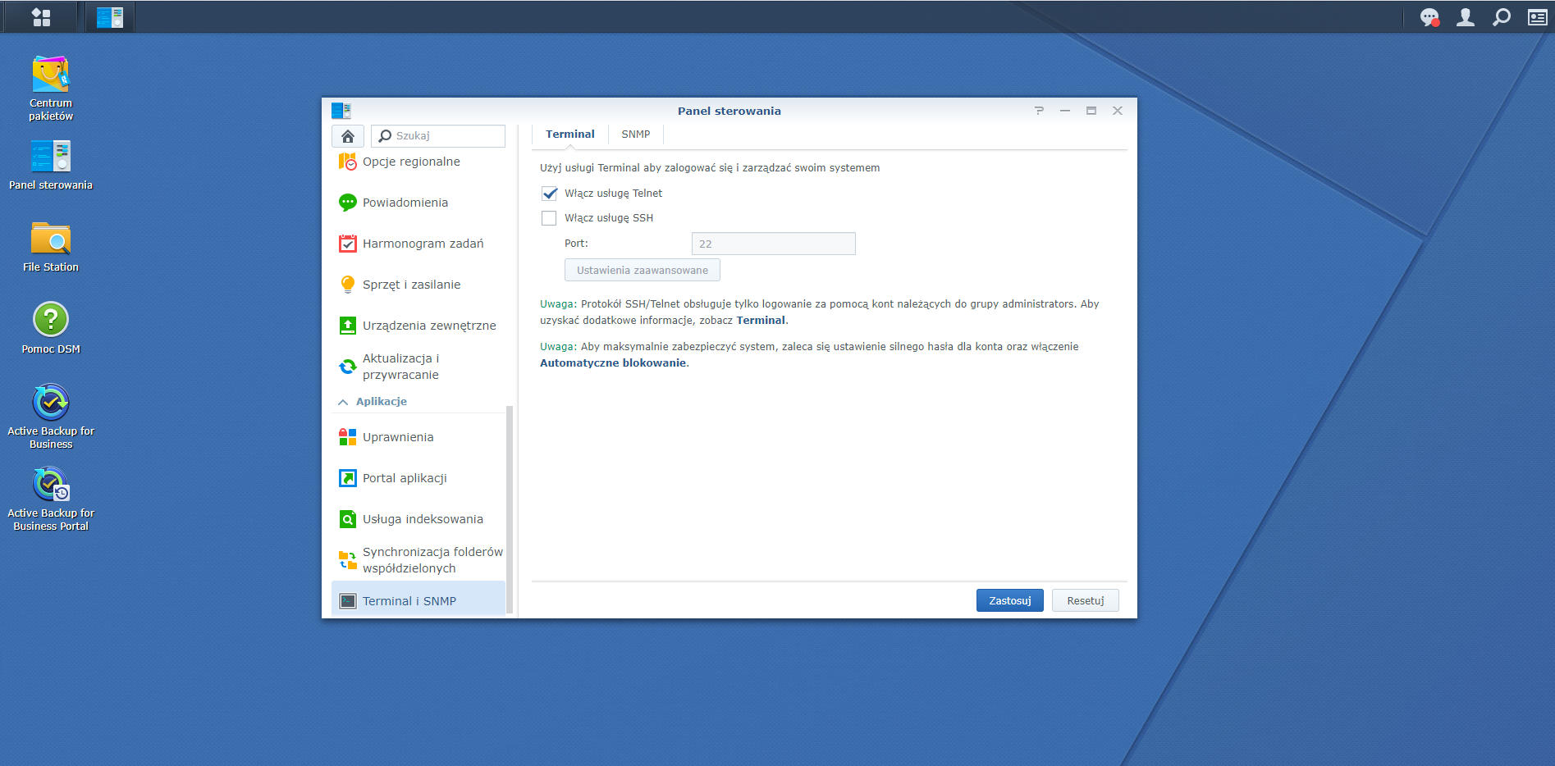Open the top-bar search magnifier
Viewport: 1555px width, 766px height.
(1502, 17)
